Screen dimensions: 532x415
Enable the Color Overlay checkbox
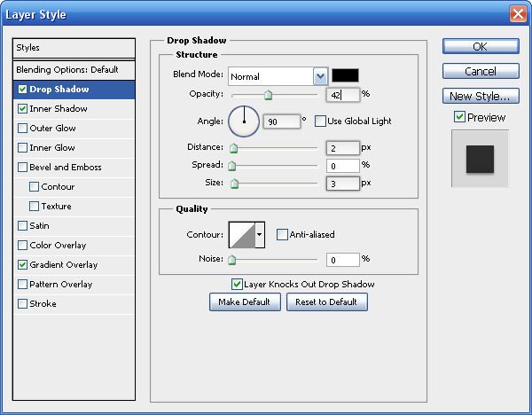point(23,246)
